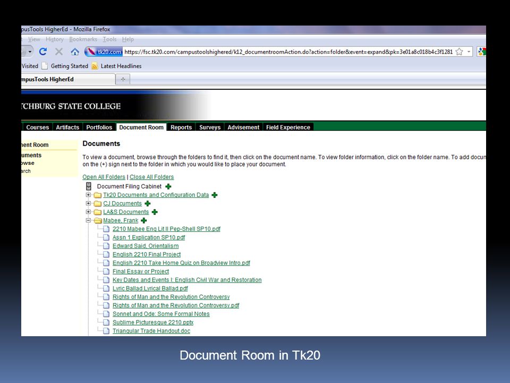Open the Mabee, Frank folder link
The width and height of the screenshot is (510, 383).
(121, 220)
